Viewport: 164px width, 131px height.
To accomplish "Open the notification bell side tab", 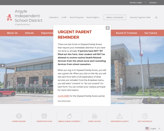I will click(3, 65).
